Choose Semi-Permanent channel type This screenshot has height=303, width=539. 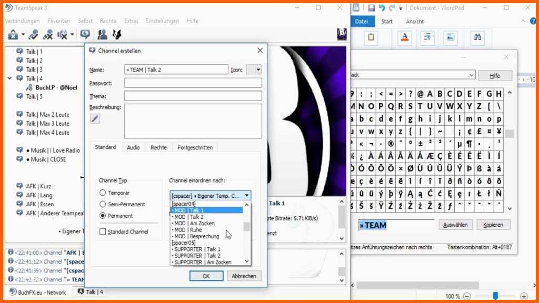103,204
